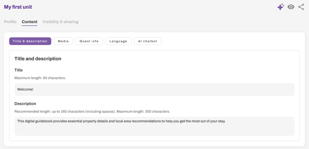Open the Media section
Screen dimensions: 309x149
tap(63, 41)
